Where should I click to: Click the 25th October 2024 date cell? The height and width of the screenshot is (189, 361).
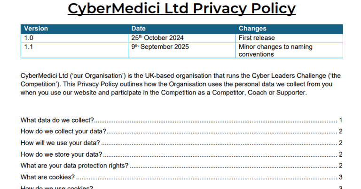pos(181,38)
